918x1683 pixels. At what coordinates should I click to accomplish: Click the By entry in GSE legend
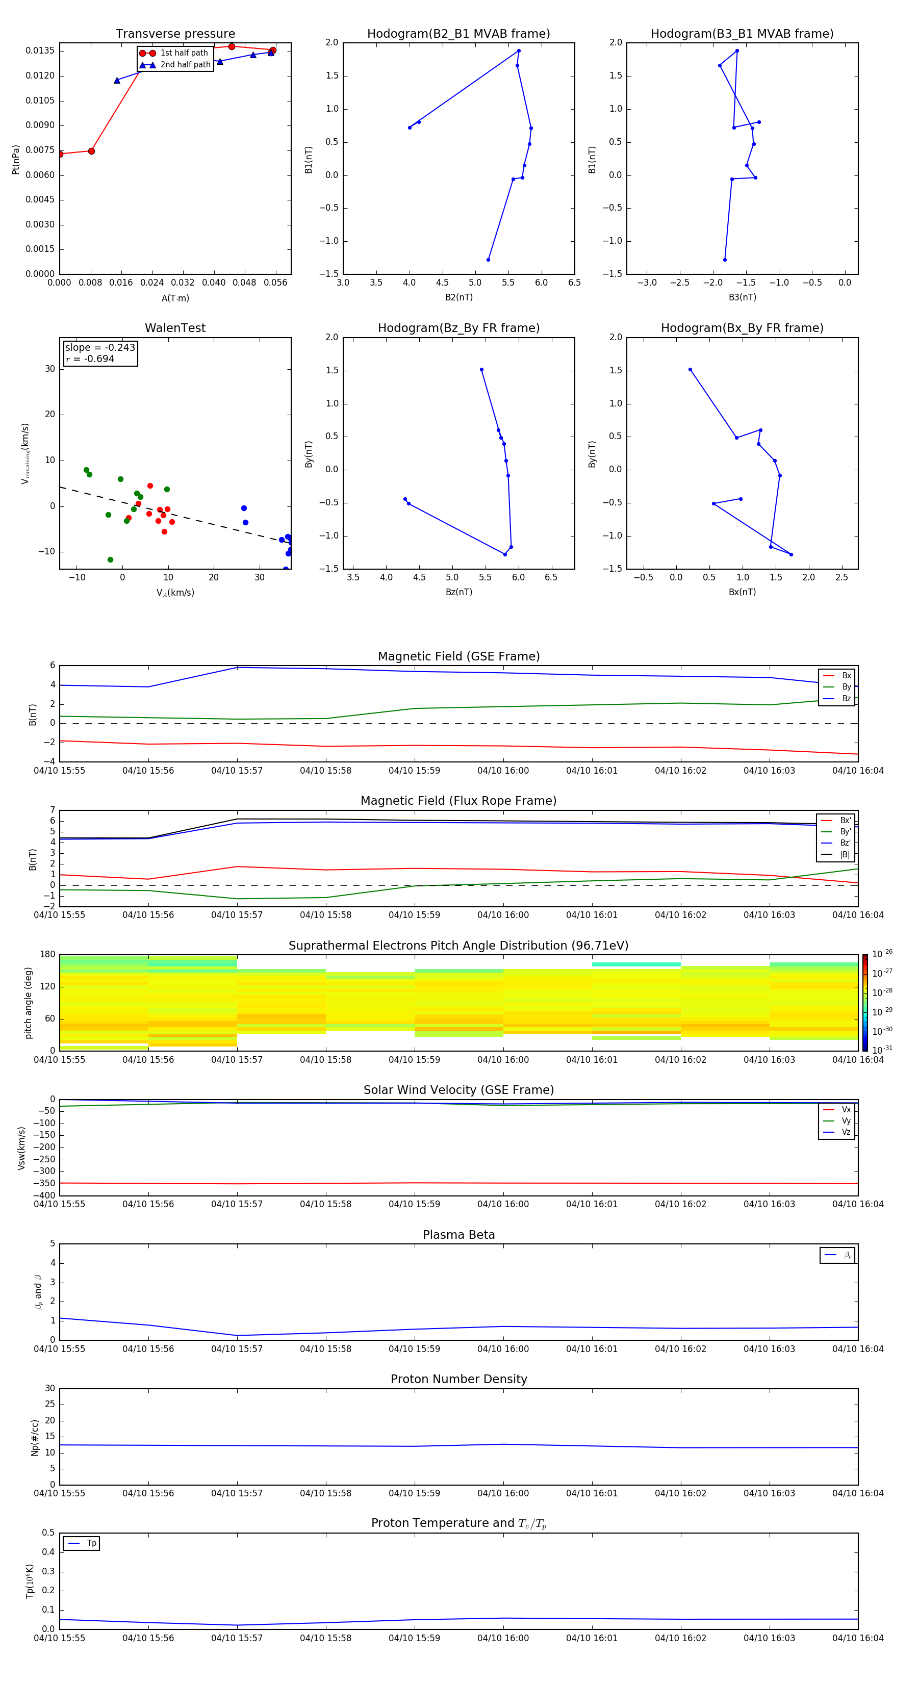837,687
